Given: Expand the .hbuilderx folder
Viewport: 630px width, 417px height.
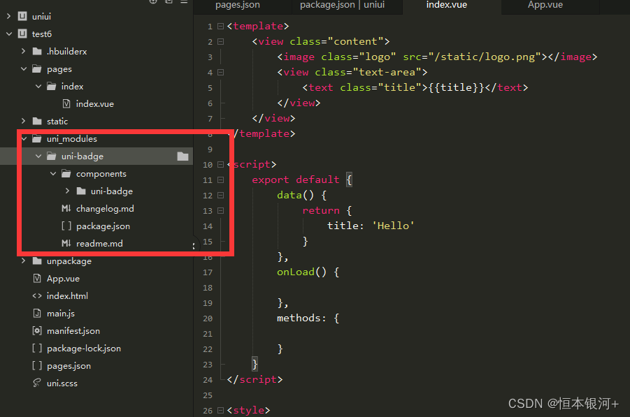Looking at the screenshot, I should tap(23, 52).
